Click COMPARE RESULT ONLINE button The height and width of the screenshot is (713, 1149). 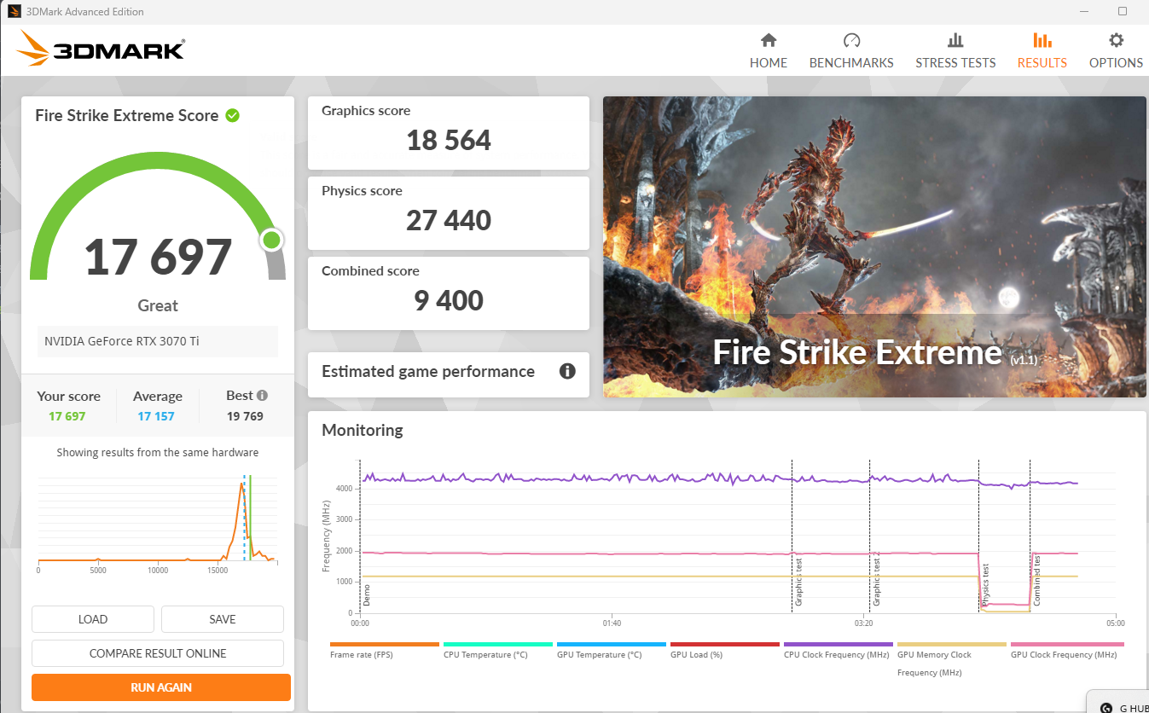158,653
